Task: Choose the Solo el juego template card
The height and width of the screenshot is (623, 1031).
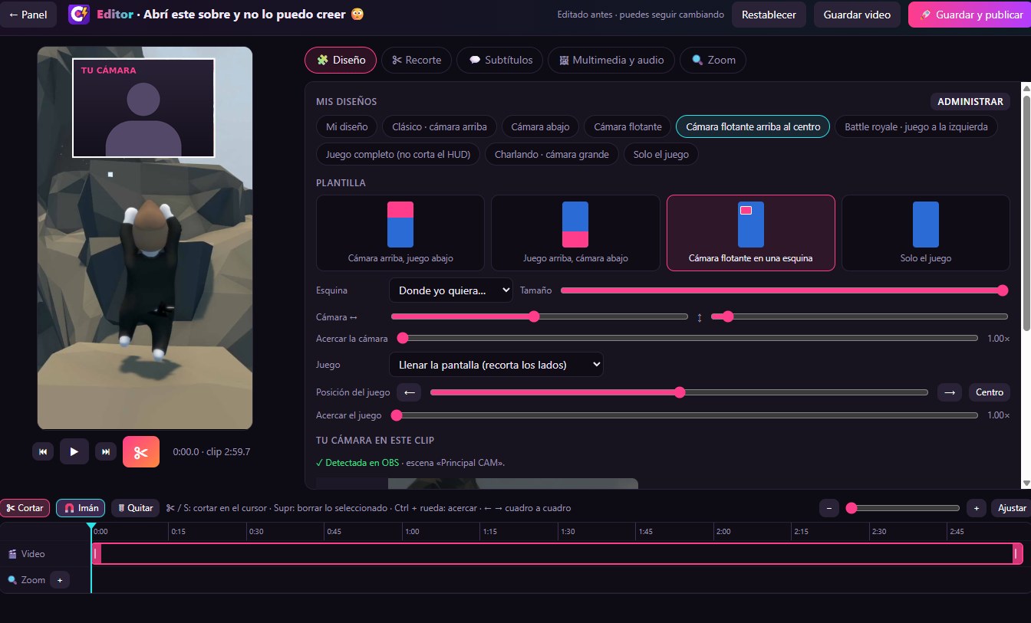Action: click(x=926, y=233)
